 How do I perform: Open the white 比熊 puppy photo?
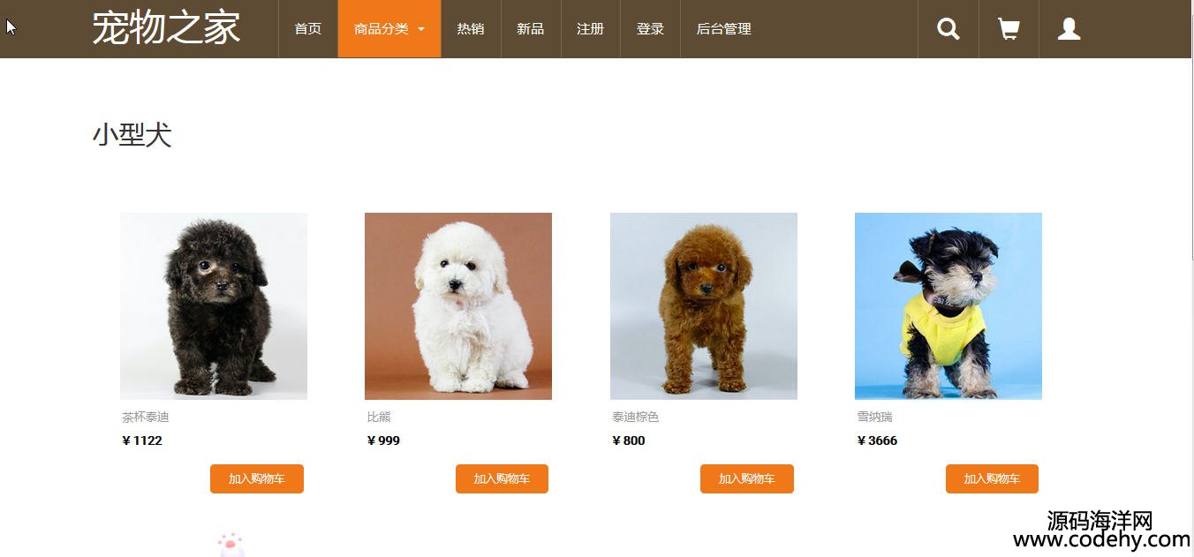(x=458, y=306)
